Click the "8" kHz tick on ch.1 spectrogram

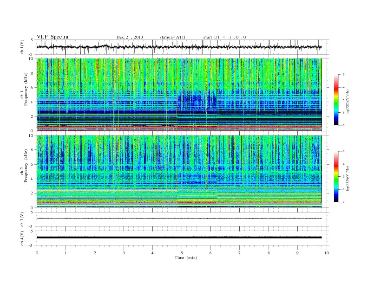coord(33,73)
